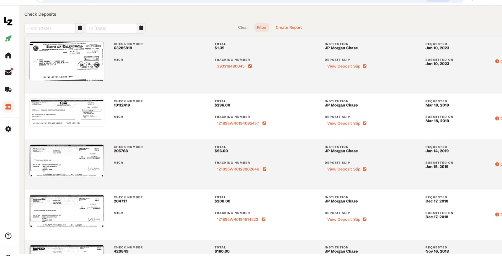This screenshot has height=256, width=502.
Task: Go to Home via house icon
Action: (x=8, y=56)
